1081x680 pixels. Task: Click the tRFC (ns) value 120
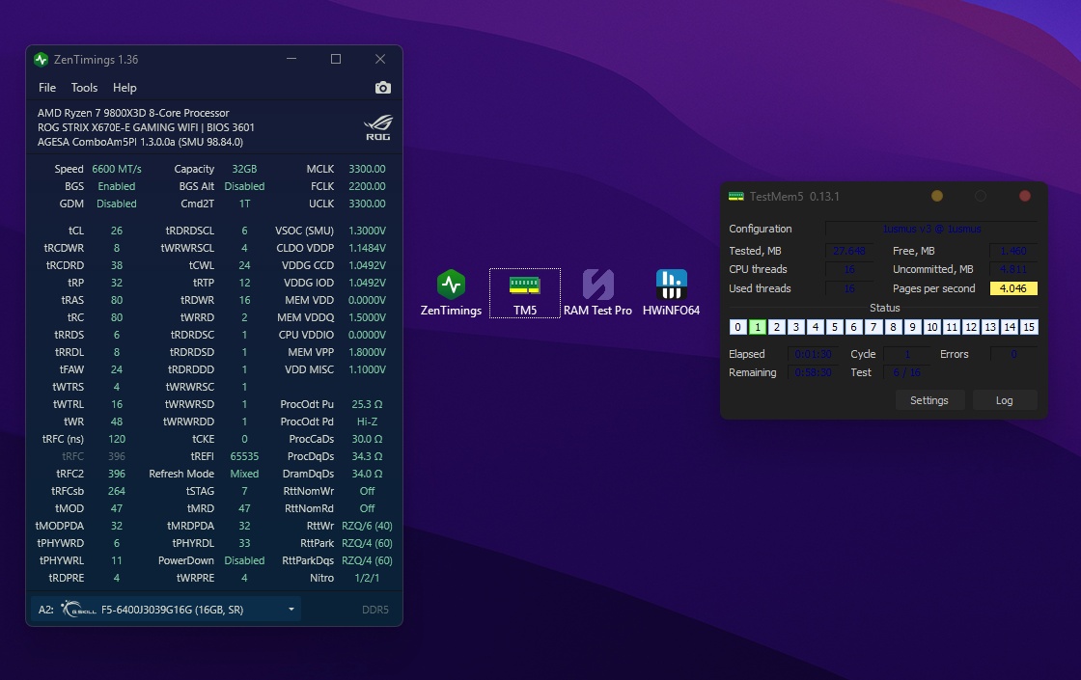(x=117, y=439)
